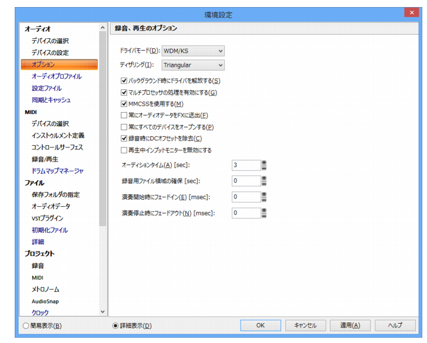Click the sidebar scroll-up arrow

click(x=103, y=28)
